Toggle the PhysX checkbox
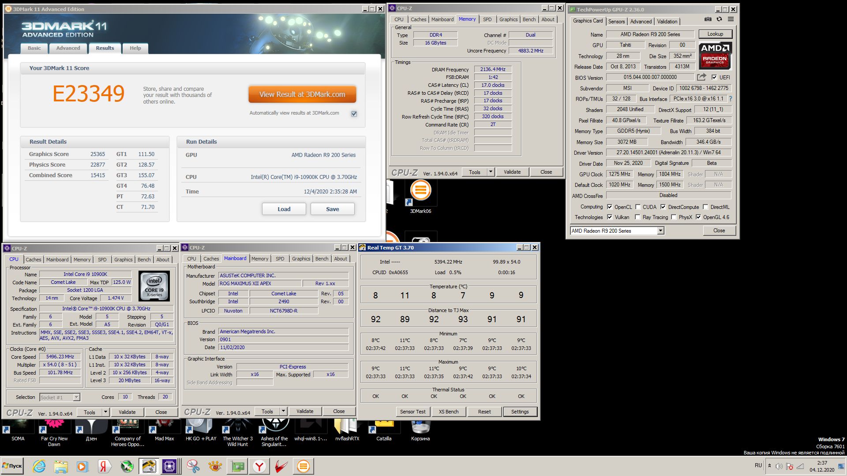The image size is (847, 476). [674, 217]
